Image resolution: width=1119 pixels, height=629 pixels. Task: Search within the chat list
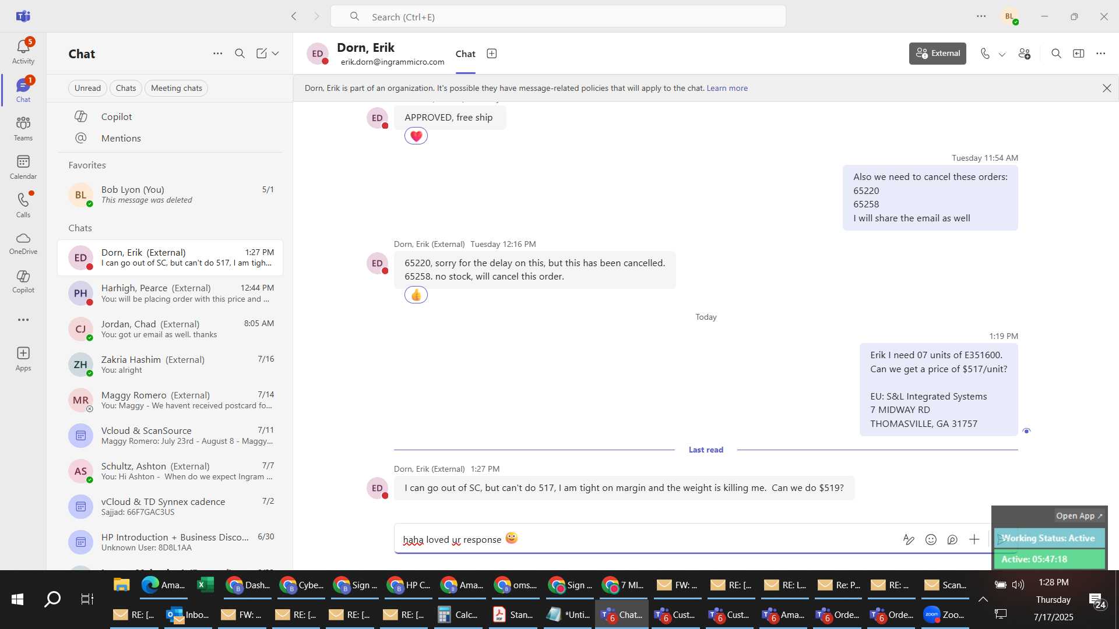[x=240, y=54]
